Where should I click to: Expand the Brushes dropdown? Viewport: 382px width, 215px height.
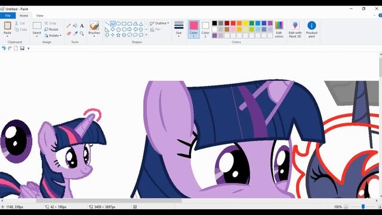tap(94, 36)
